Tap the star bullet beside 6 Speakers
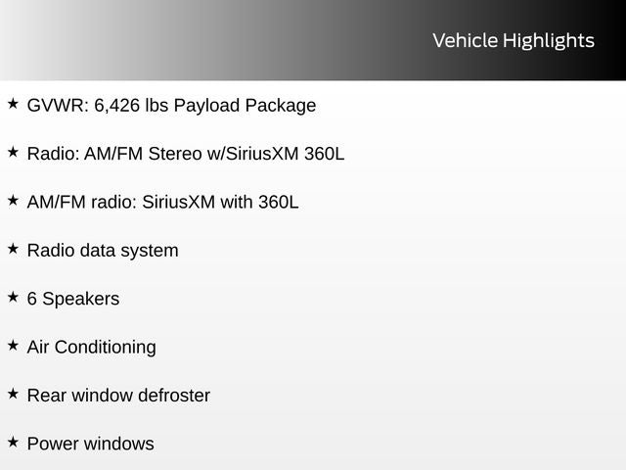Viewport: 626px width, 470px height. click(13, 297)
